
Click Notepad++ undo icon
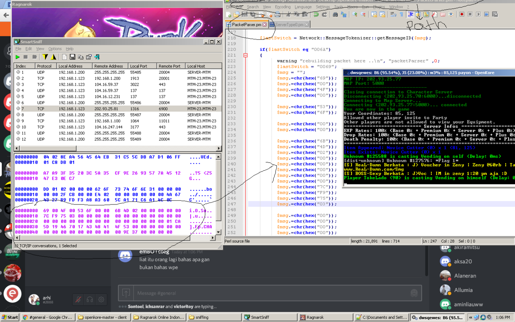(x=316, y=14)
